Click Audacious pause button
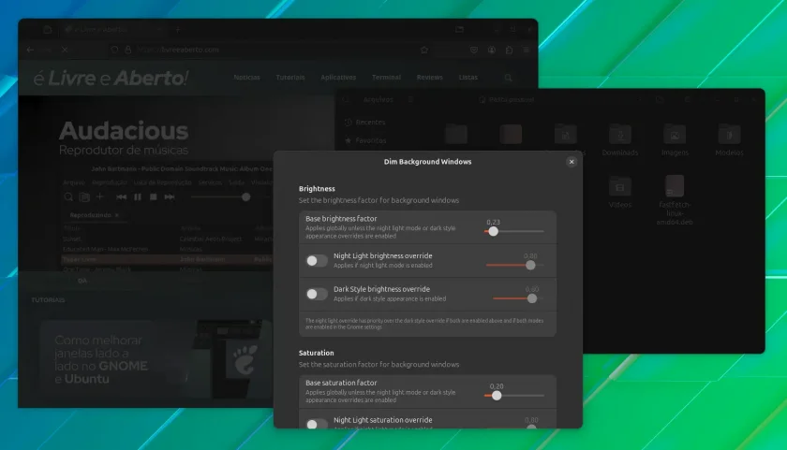787x450 pixels. click(x=137, y=197)
